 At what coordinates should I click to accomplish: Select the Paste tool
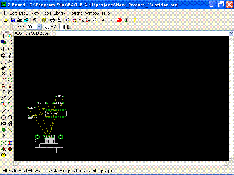[10, 68]
